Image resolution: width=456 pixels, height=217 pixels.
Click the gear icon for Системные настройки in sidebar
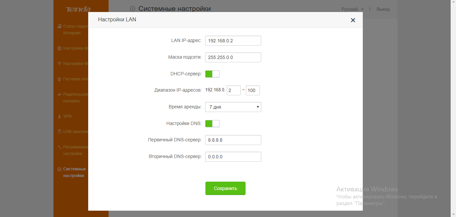click(59, 169)
